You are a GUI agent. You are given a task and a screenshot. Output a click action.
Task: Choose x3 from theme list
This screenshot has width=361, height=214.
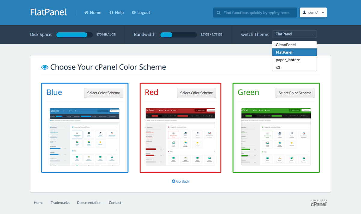pos(294,67)
